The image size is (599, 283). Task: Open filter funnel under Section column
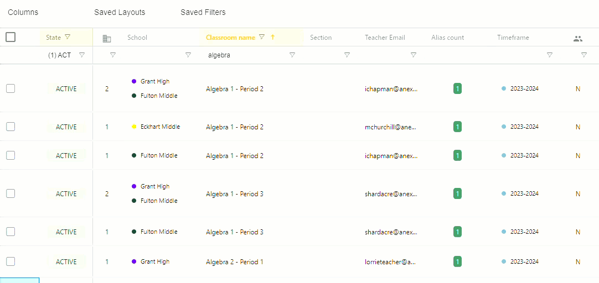347,55
